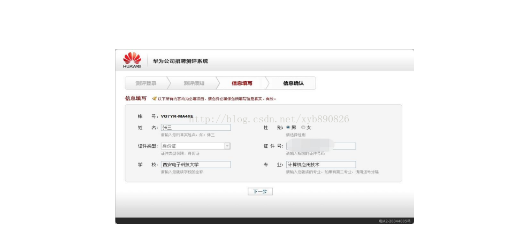528x227 pixels.
Task: Go to the 测评须知 step tab
Action: [194, 83]
